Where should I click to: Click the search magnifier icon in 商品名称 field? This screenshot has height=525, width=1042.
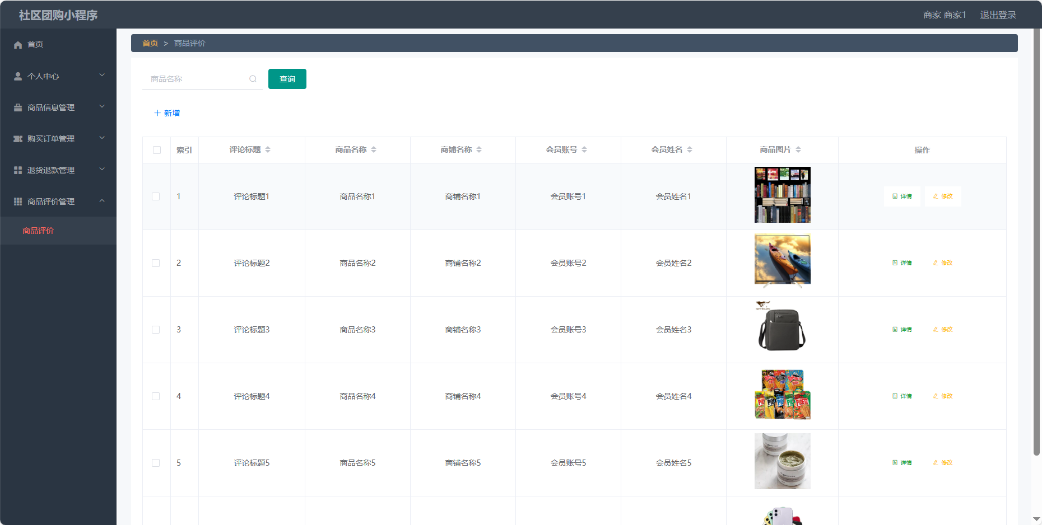pyautogui.click(x=253, y=79)
